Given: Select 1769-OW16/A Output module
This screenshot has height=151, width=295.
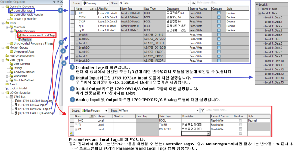Looking at the screenshot, I should coord(34,109).
